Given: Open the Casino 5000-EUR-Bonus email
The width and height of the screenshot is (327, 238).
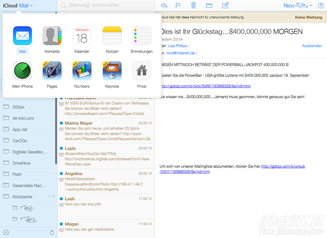Looking at the screenshot, I should 106,108.
